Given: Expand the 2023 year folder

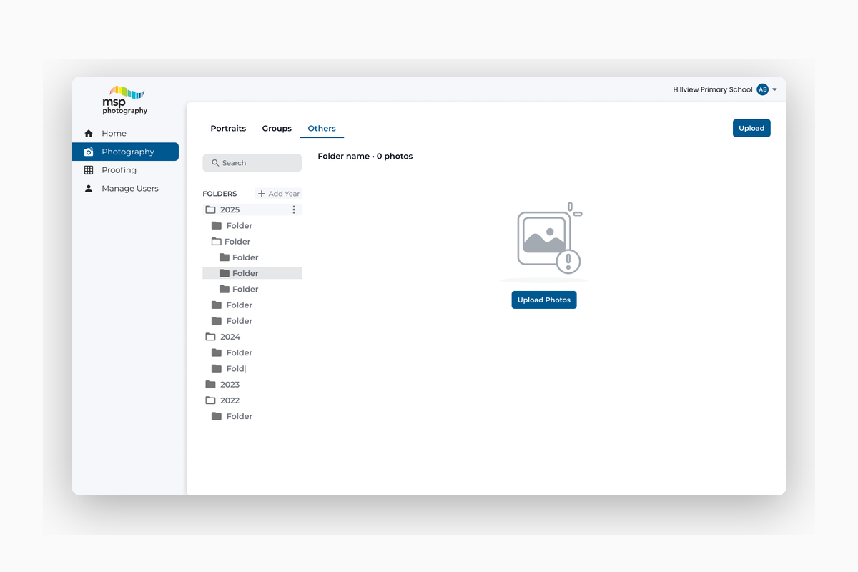Looking at the screenshot, I should click(210, 385).
